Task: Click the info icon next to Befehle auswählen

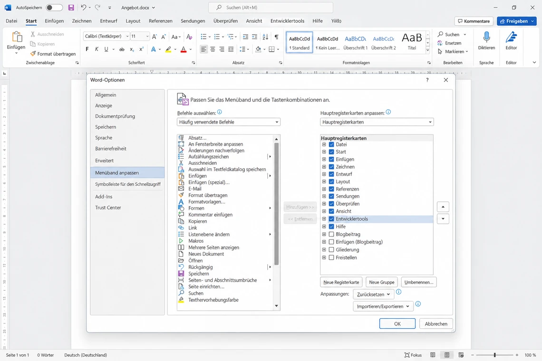Action: (x=220, y=112)
